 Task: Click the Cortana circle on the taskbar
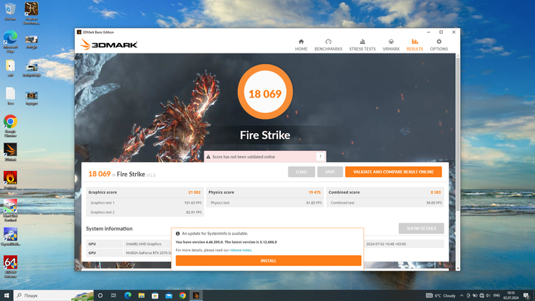point(100,295)
